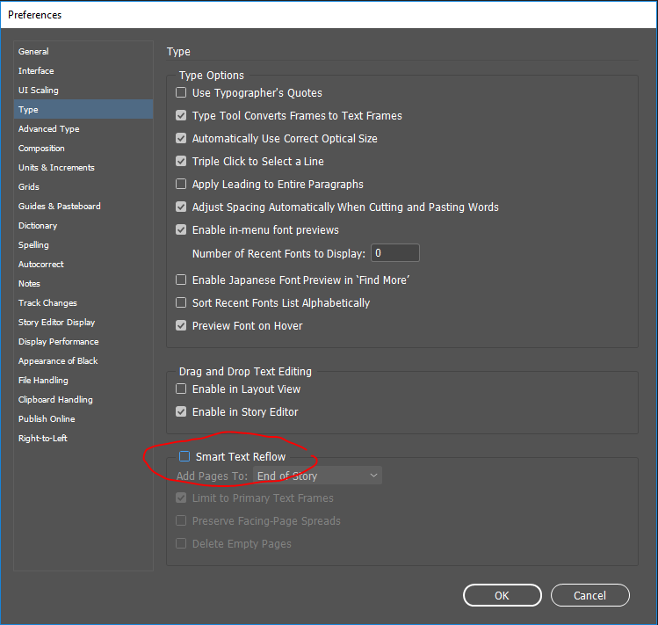The height and width of the screenshot is (625, 658).
Task: Click the Number of Recent Fonts field
Action: click(x=394, y=253)
